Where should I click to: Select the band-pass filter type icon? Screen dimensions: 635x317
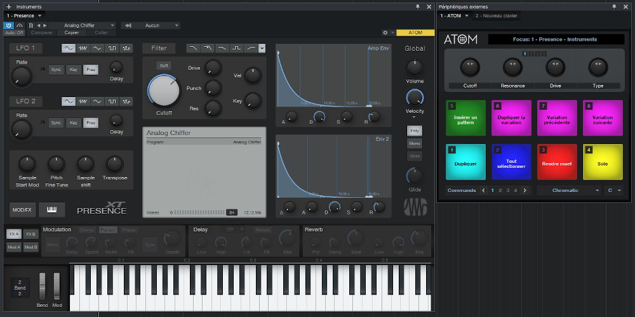pos(236,48)
